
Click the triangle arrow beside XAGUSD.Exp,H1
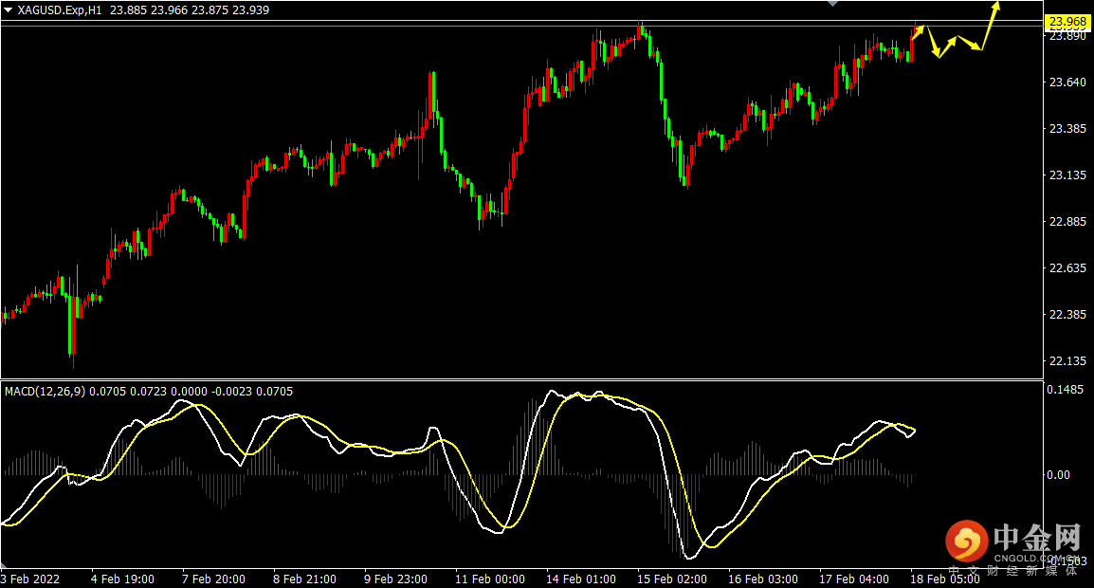click(9, 9)
